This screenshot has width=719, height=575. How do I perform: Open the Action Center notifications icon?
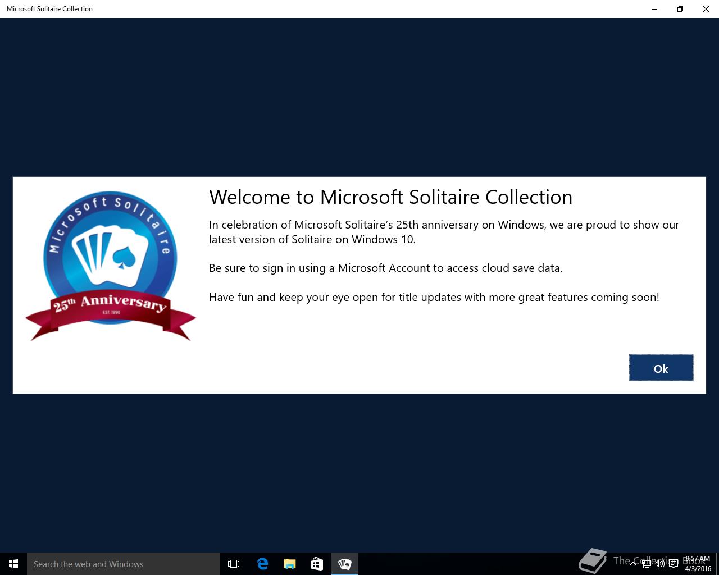click(x=674, y=564)
